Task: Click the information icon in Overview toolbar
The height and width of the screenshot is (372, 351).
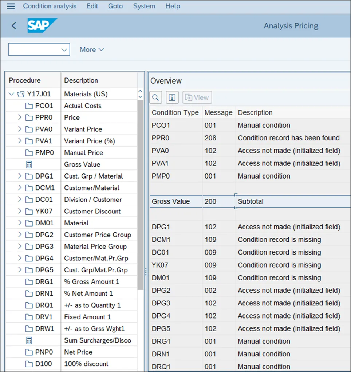Action: click(172, 97)
